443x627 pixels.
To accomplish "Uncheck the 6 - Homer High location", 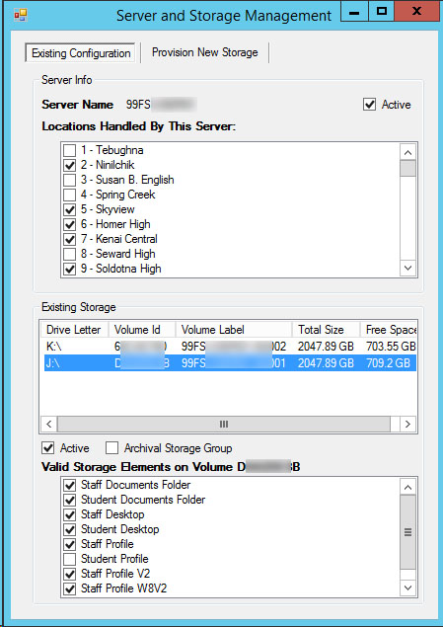I will tap(70, 224).
